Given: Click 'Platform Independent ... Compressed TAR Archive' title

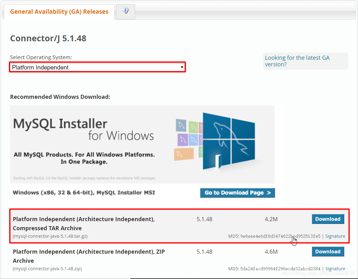Looking at the screenshot, I should (x=84, y=224).
